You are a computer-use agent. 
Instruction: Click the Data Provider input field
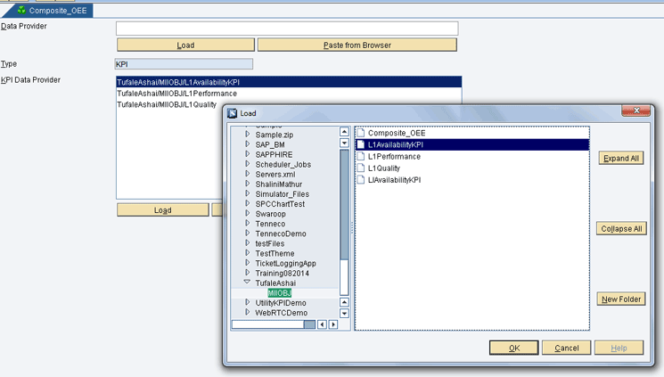(286, 29)
